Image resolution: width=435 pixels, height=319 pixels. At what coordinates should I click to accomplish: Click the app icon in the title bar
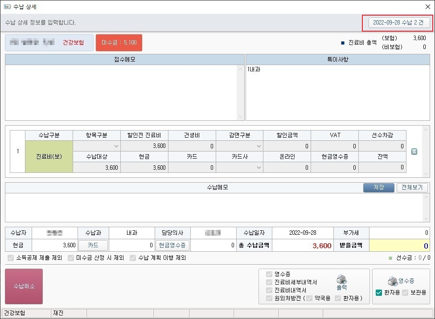click(7, 7)
